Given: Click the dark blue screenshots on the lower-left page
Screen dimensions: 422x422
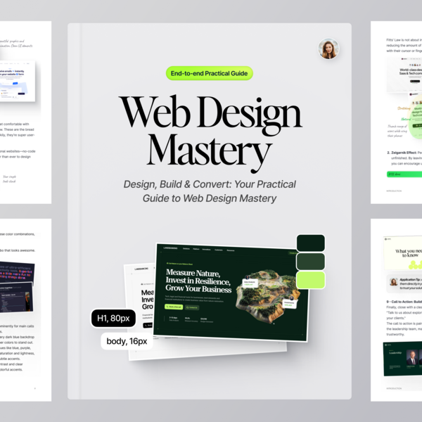Looking at the screenshot, I should click(17, 287).
